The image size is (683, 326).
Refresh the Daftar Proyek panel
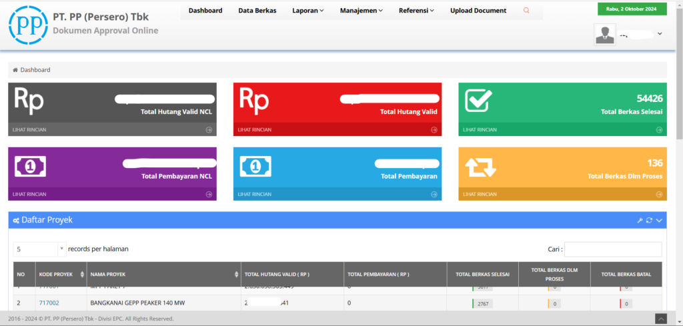tap(649, 220)
